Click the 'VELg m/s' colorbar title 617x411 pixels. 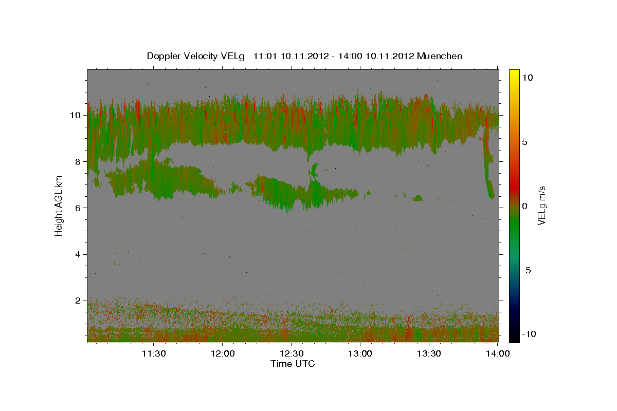coord(542,206)
